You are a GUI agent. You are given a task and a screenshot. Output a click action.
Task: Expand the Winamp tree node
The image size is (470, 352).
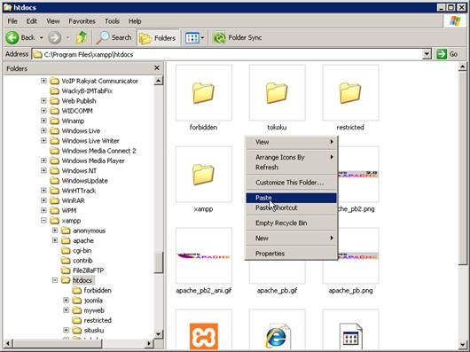point(43,121)
